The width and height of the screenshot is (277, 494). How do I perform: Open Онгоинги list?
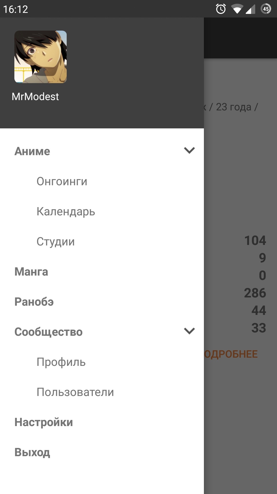62,181
